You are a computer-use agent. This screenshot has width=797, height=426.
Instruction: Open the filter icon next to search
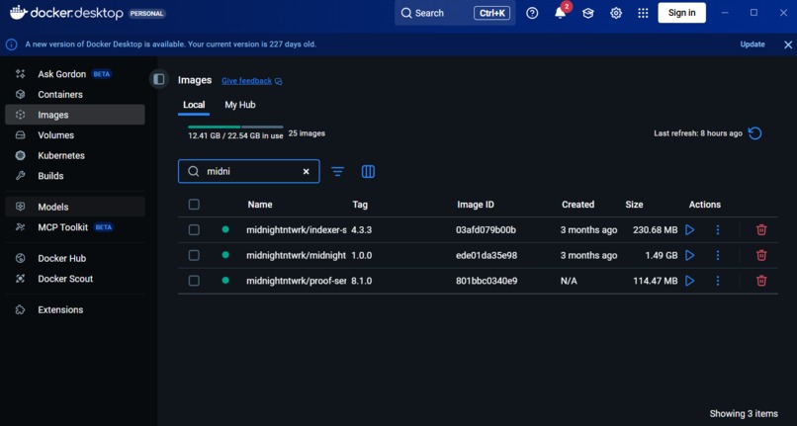pyautogui.click(x=337, y=172)
